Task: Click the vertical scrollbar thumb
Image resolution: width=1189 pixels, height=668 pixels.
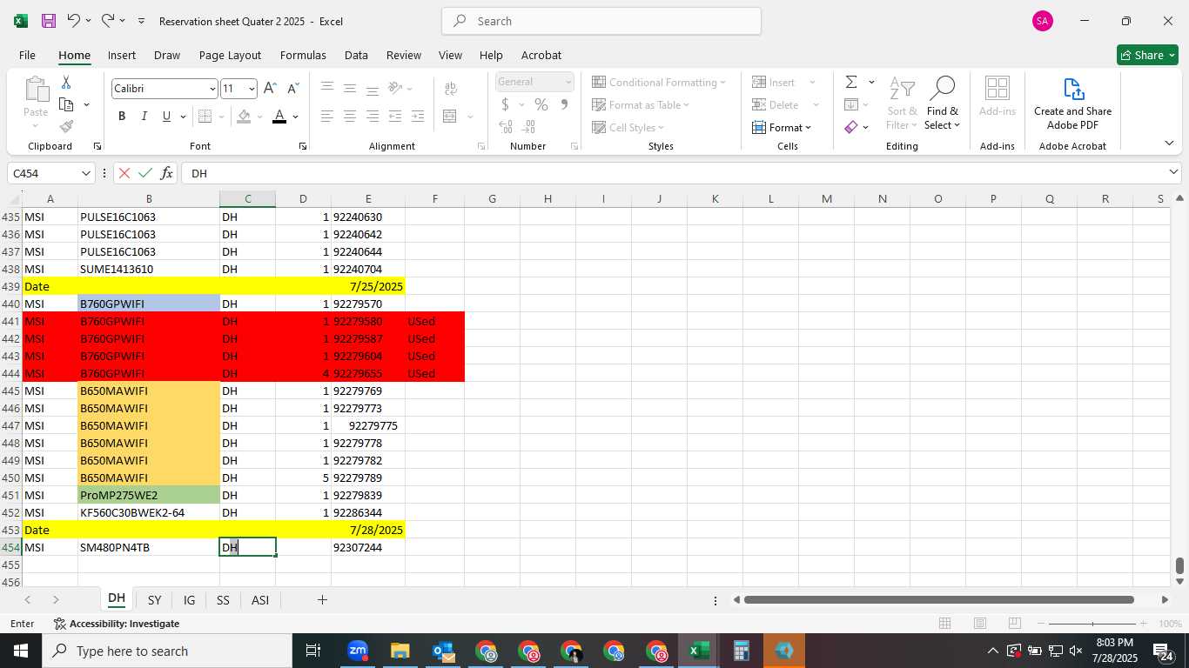Action: click(1179, 566)
